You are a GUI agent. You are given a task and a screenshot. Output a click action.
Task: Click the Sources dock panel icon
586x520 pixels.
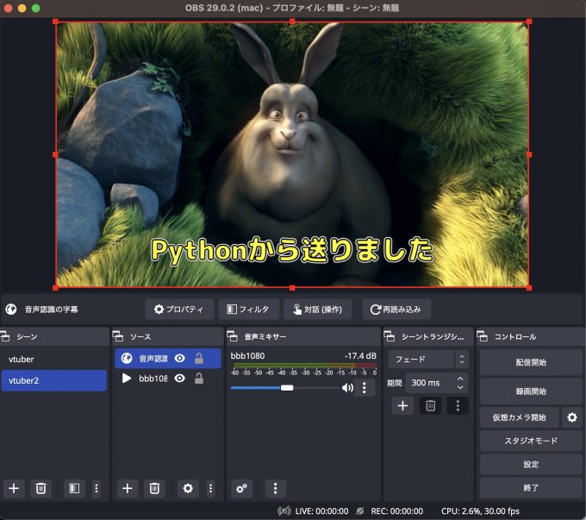[118, 336]
